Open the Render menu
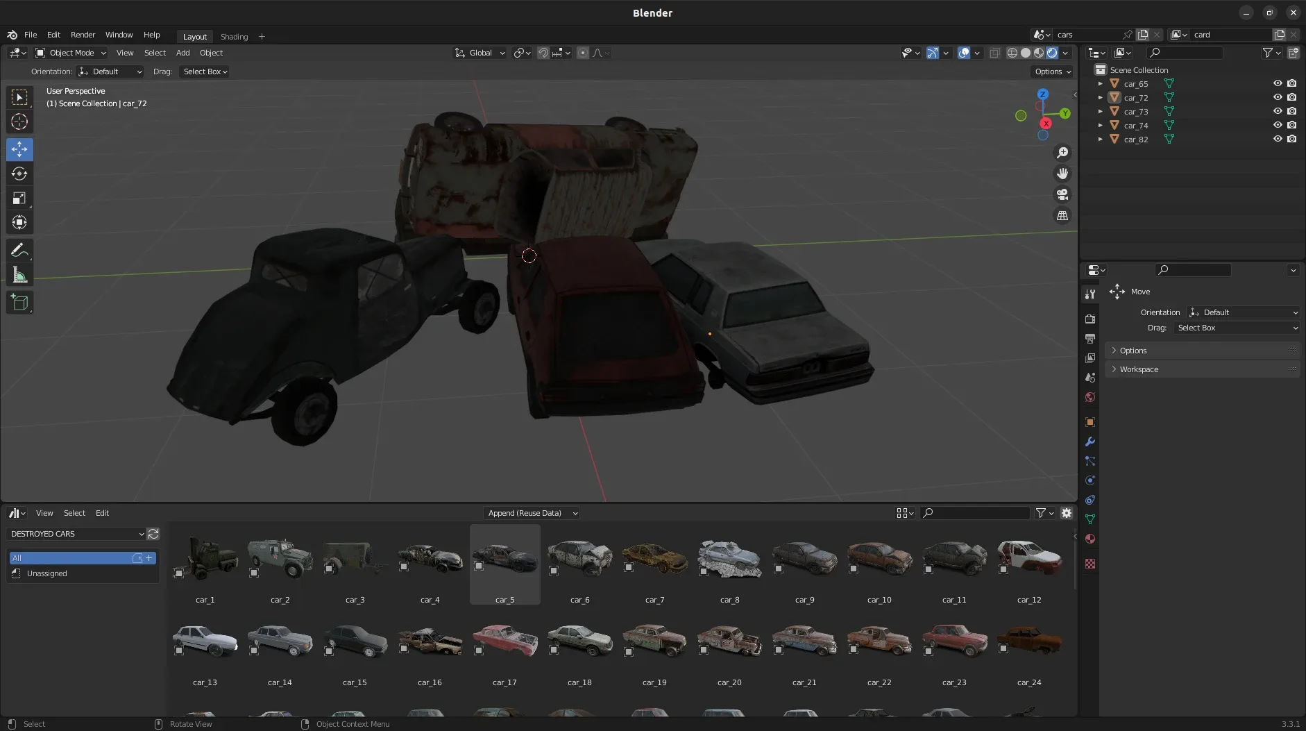Image resolution: width=1306 pixels, height=731 pixels. 83,35
